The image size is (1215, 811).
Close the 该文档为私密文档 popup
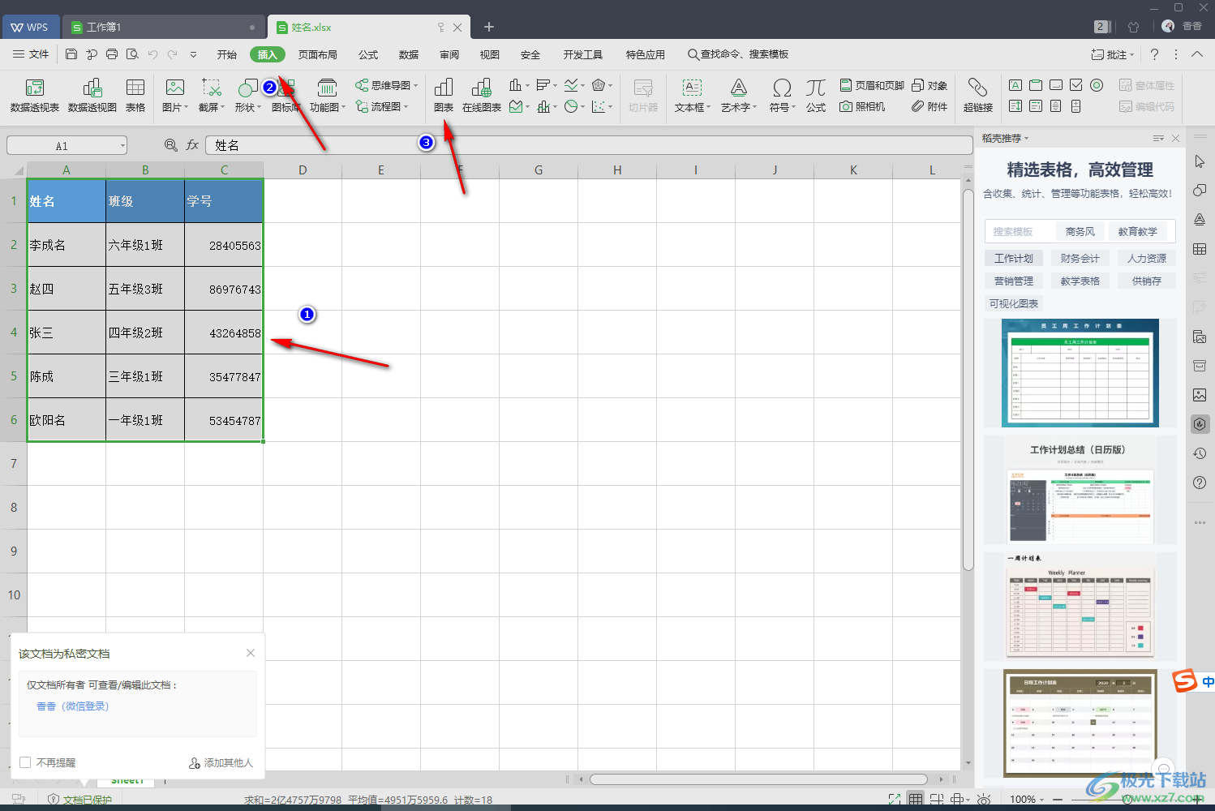[x=251, y=653]
